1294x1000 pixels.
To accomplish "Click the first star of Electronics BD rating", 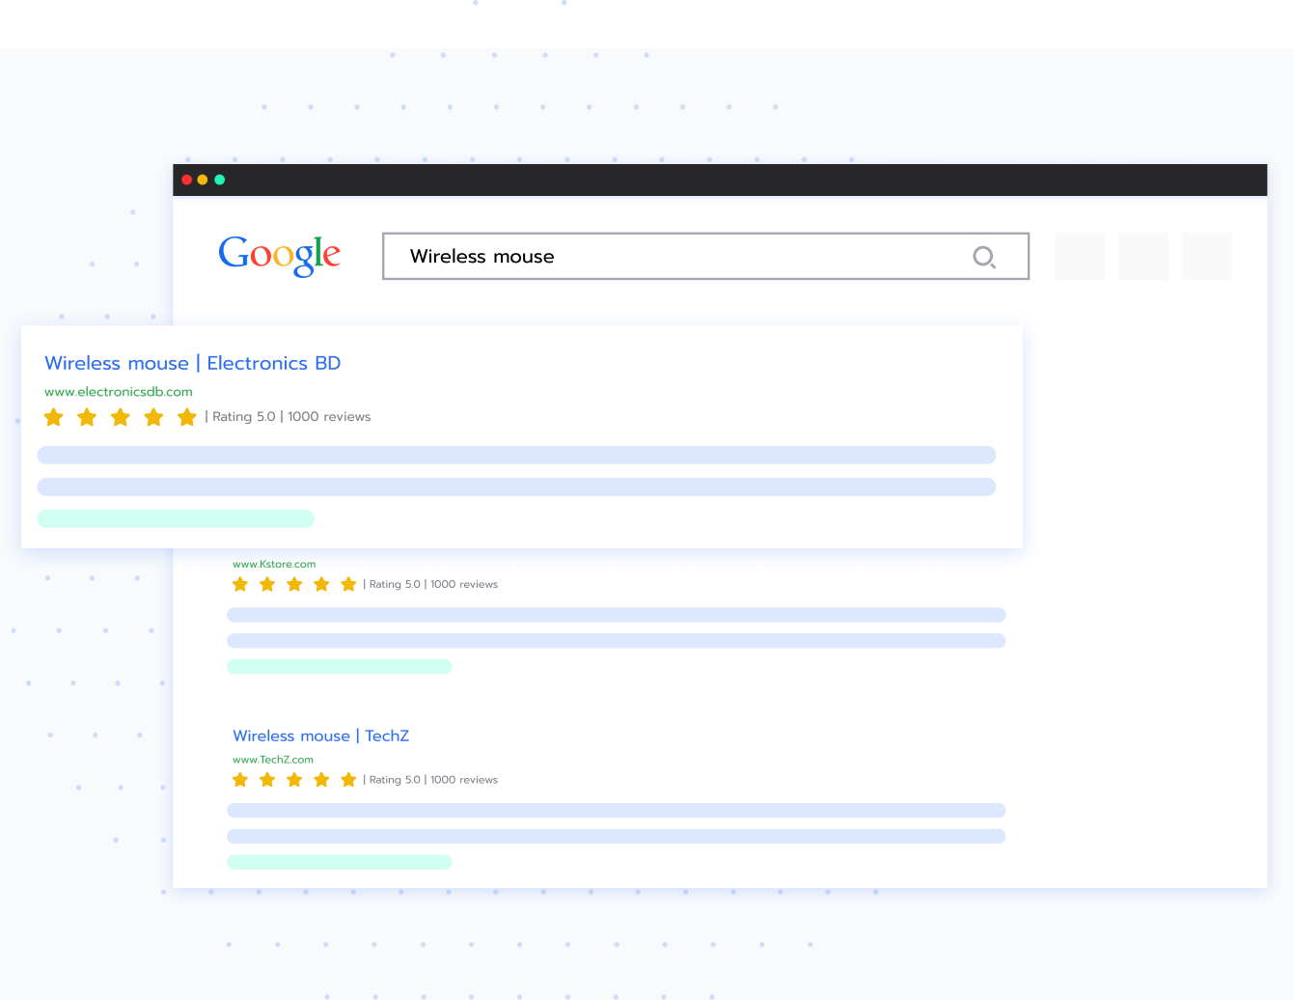I will click(x=54, y=417).
